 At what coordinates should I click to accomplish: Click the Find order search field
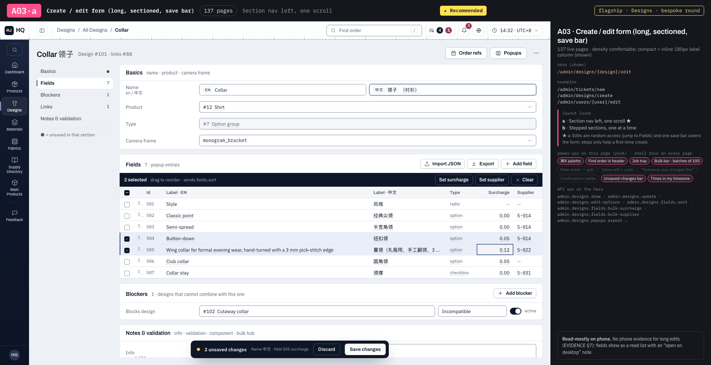coord(374,31)
